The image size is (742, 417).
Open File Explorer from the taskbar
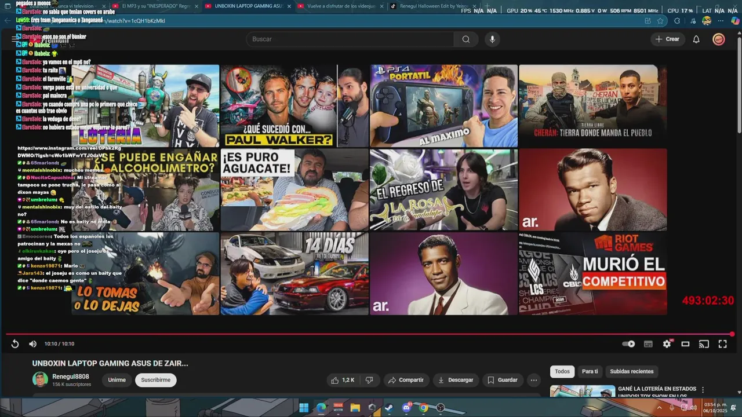[355, 408]
